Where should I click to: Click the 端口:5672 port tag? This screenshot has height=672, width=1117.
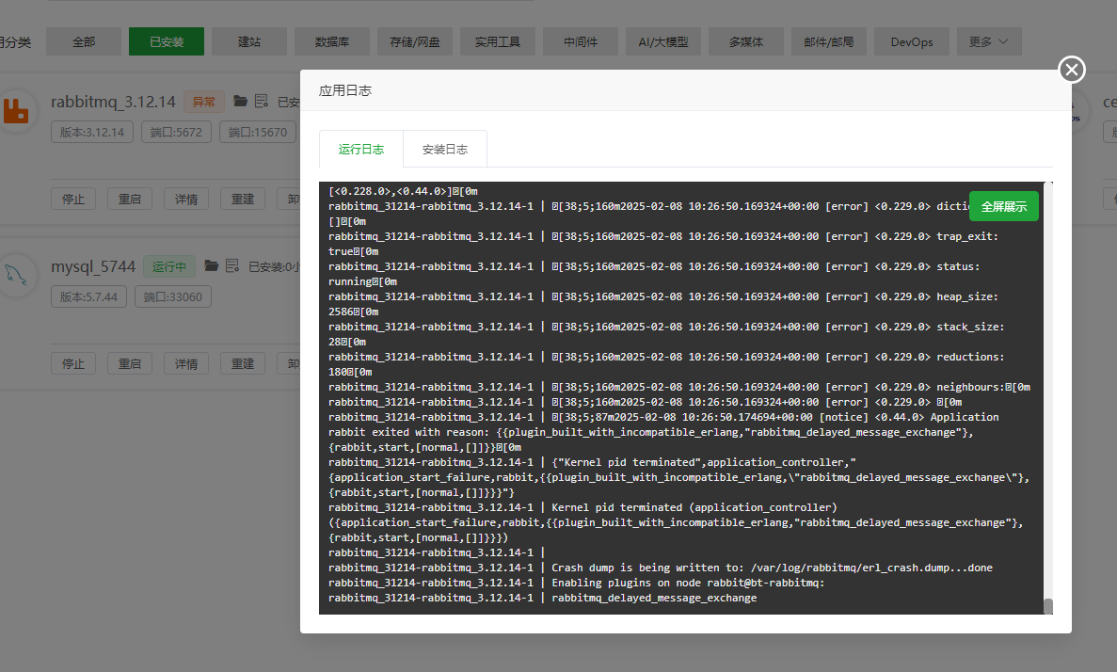pyautogui.click(x=176, y=132)
